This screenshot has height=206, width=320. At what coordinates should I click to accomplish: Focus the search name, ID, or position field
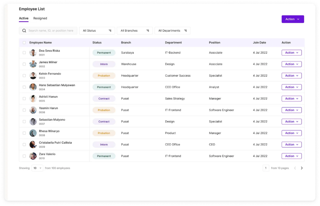[x=51, y=31]
